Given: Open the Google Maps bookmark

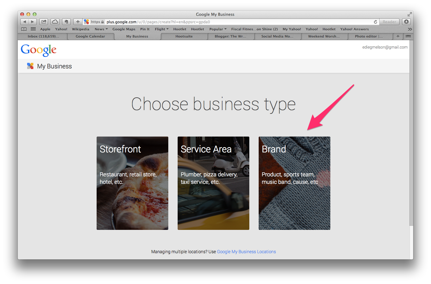Looking at the screenshot, I should tap(124, 29).
